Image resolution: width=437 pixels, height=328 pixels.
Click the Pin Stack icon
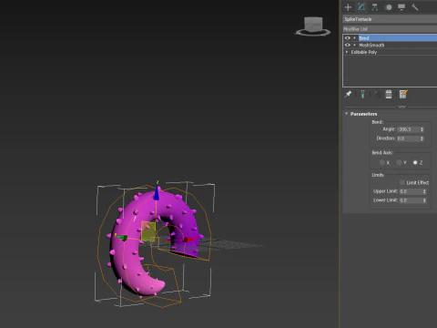tap(348, 94)
